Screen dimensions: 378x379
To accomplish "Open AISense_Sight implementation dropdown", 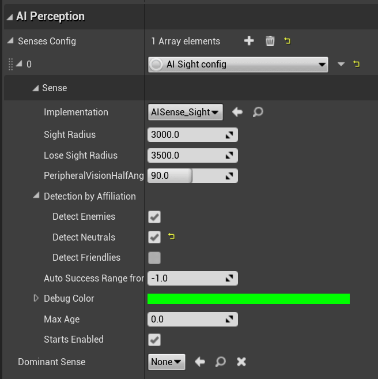I will [x=186, y=112].
